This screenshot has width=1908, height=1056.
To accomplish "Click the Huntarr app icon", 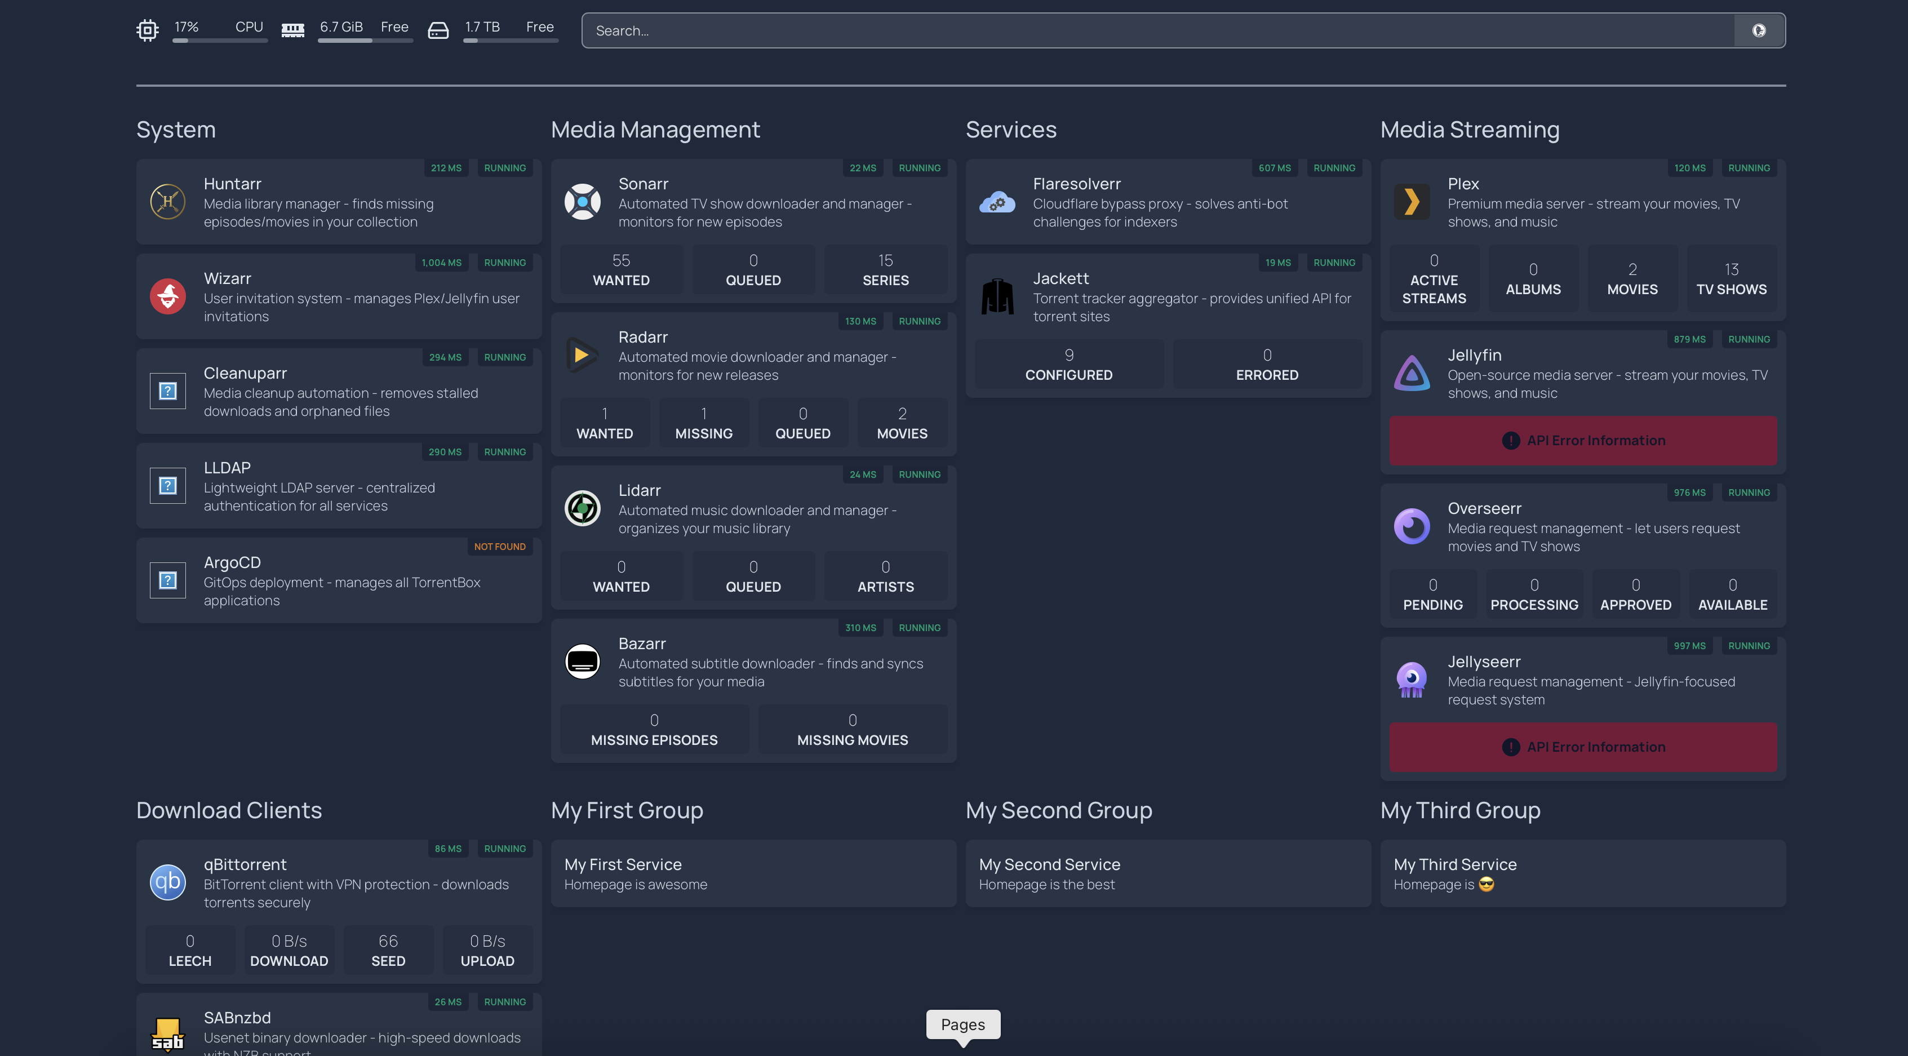I will point(168,201).
